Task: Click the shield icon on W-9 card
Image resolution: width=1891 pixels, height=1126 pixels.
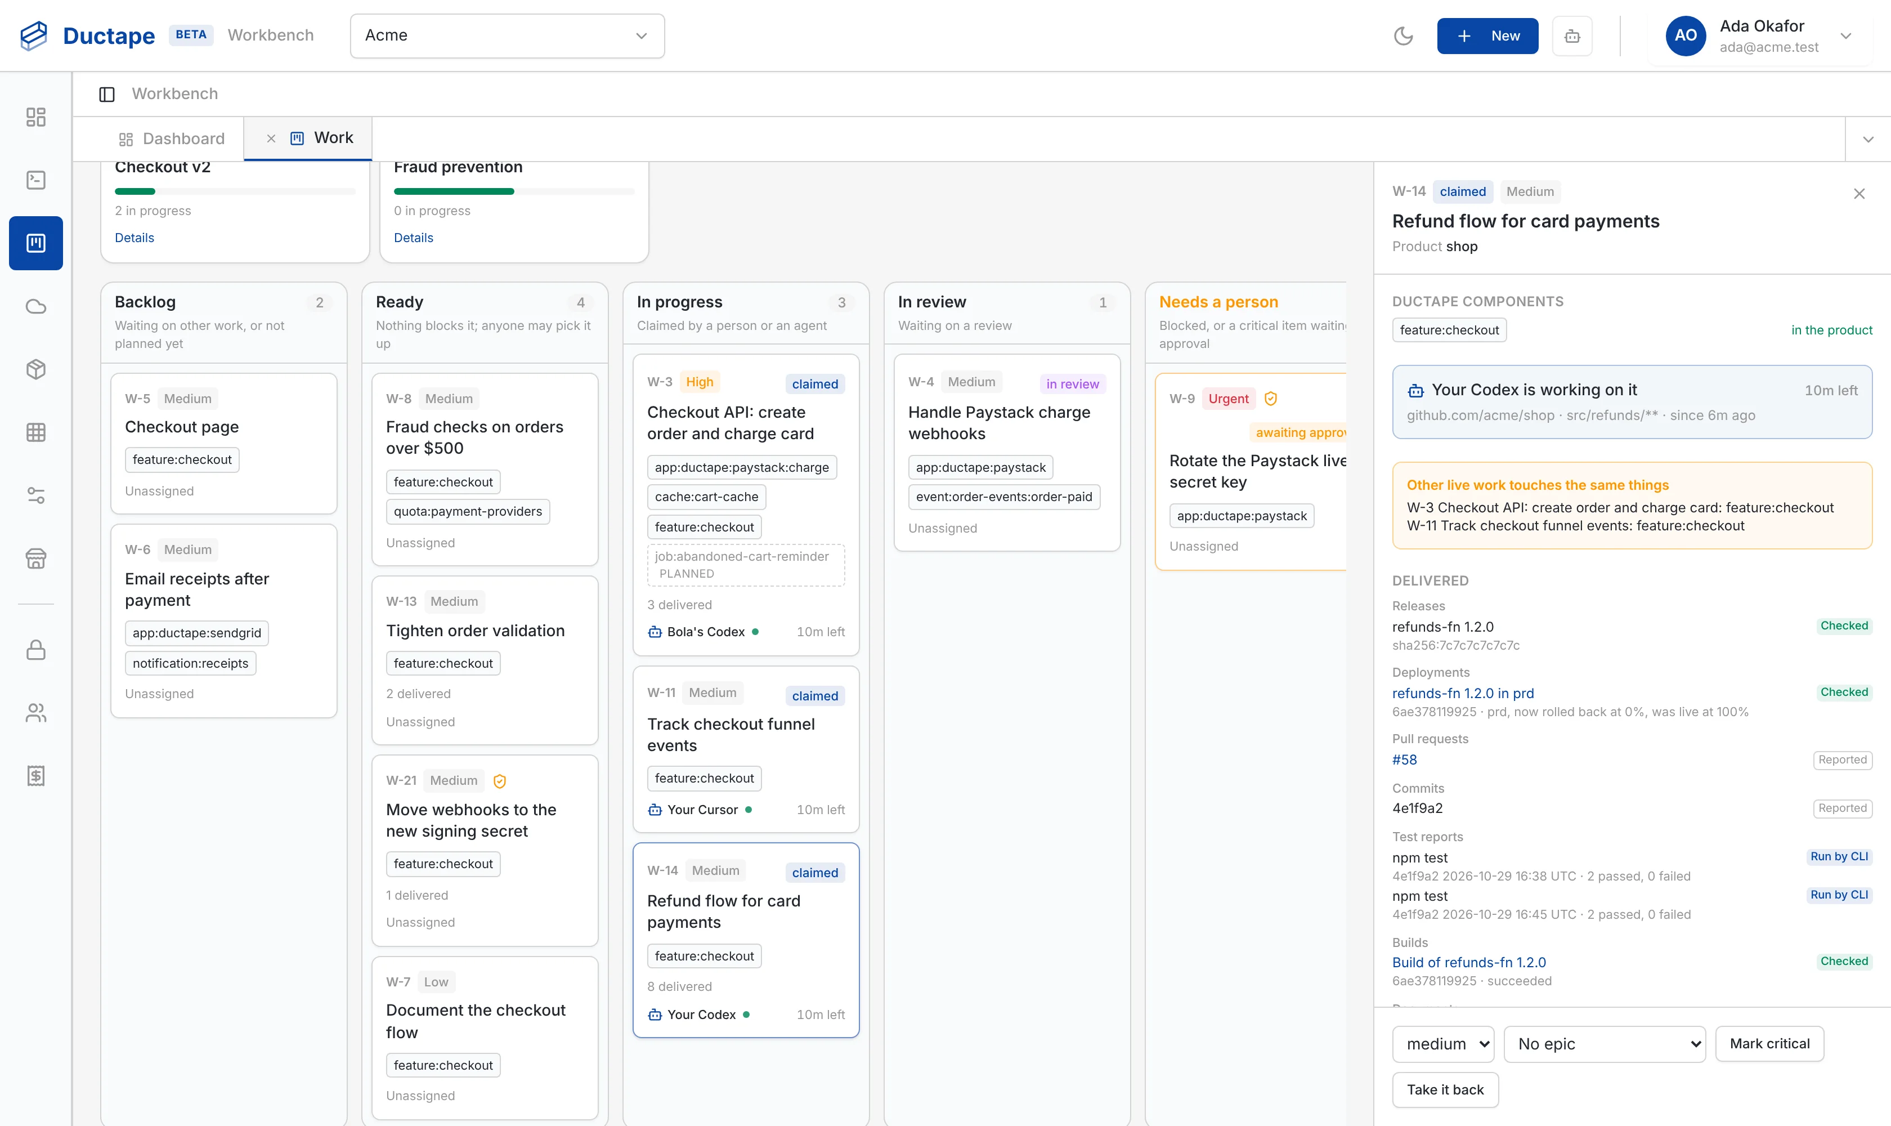Action: (x=1271, y=399)
